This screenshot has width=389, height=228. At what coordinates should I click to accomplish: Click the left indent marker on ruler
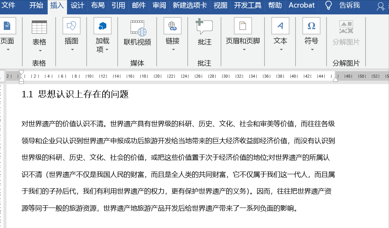coord(21,80)
